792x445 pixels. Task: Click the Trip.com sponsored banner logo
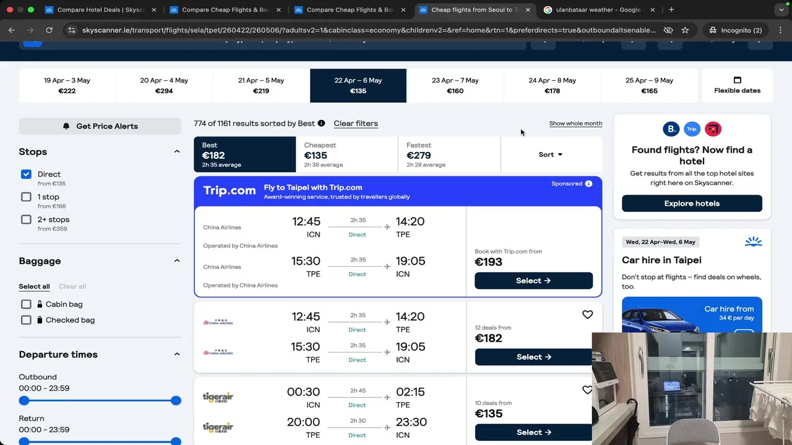coord(230,191)
